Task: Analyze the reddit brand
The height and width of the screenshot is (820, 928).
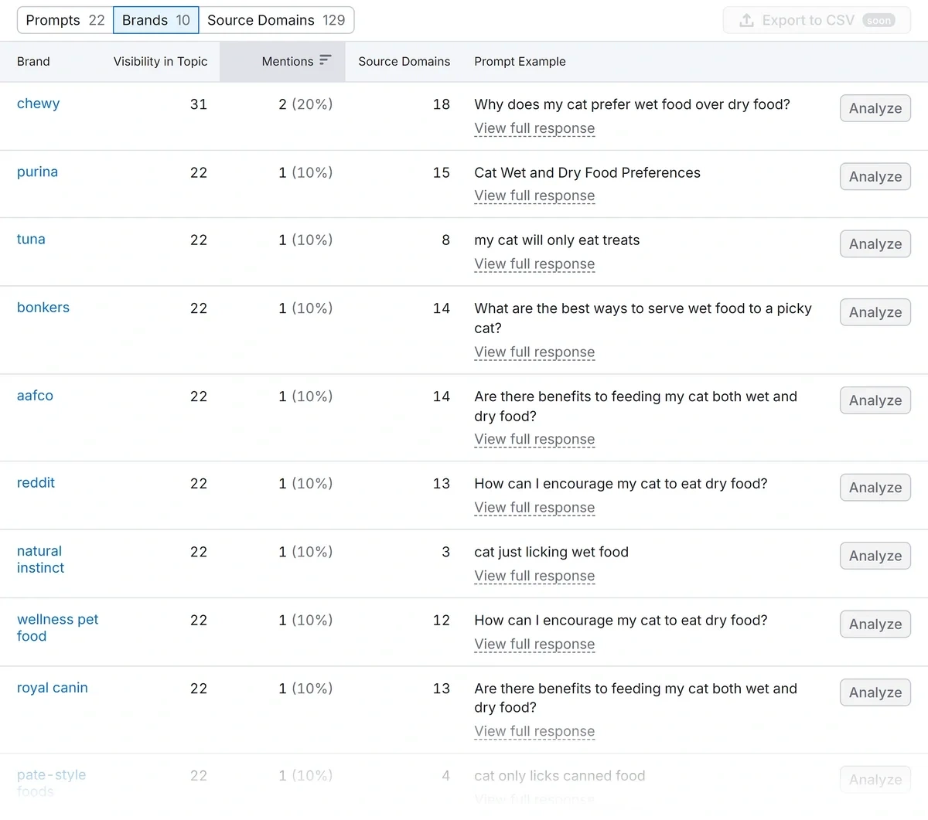Action: pyautogui.click(x=875, y=487)
